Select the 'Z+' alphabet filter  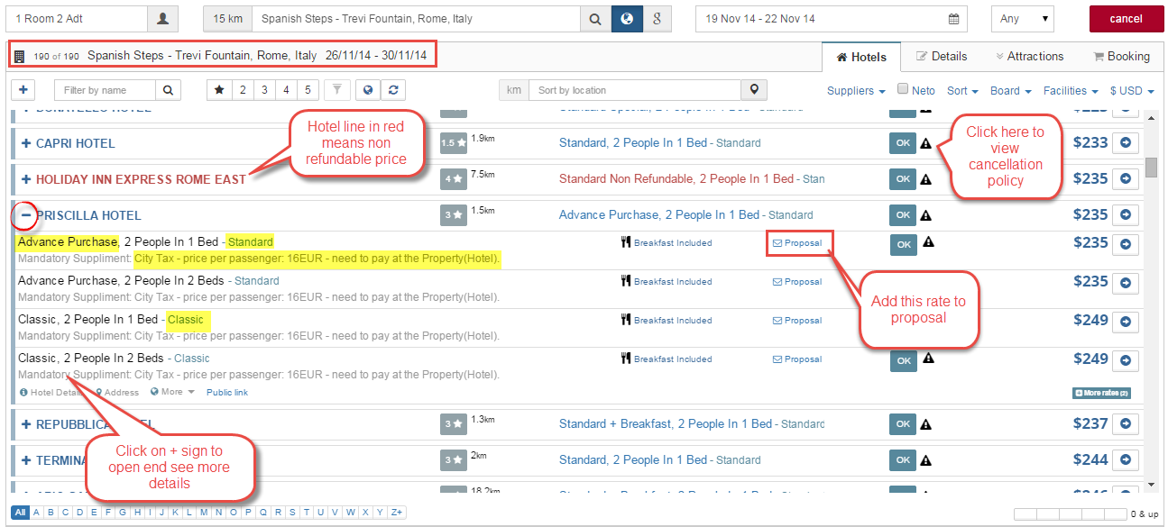click(x=397, y=513)
